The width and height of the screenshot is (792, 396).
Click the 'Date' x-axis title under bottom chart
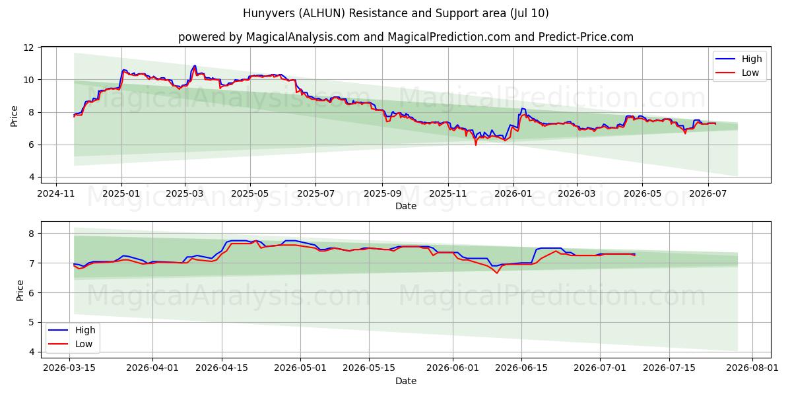tap(406, 381)
